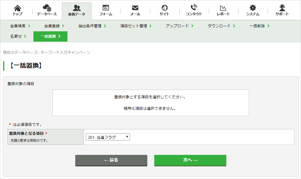301x179 pixels.
Task: Select the メール envelope icon
Action: click(135, 8)
